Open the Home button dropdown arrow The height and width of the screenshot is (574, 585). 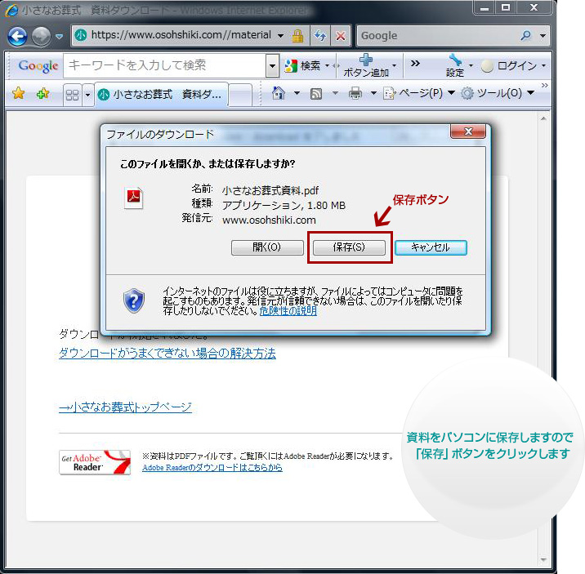click(297, 93)
